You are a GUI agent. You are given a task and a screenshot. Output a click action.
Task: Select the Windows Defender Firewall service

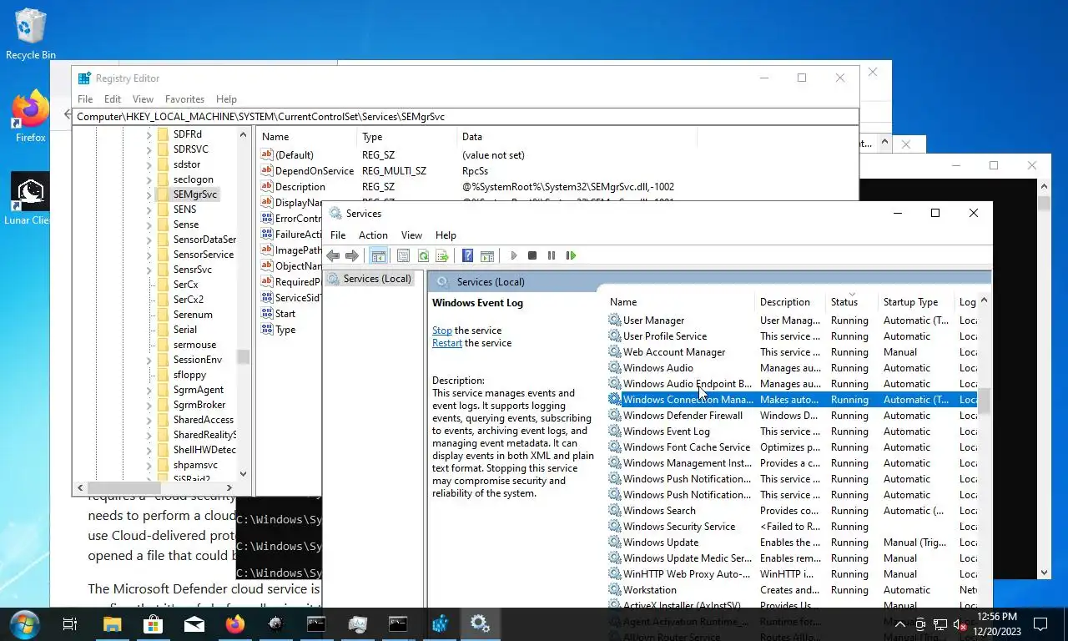tap(792, 416)
